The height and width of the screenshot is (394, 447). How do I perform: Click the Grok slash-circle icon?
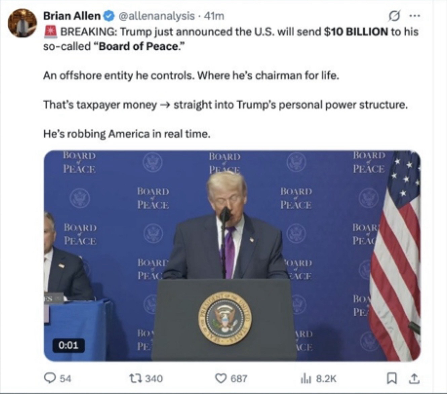394,15
